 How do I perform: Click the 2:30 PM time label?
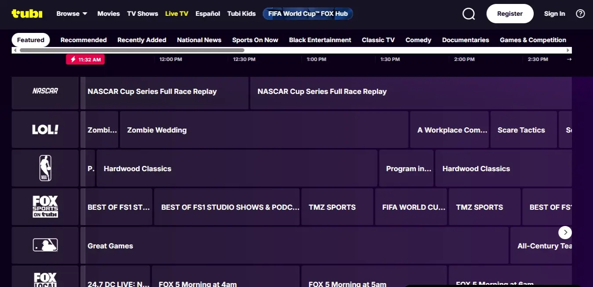click(538, 59)
